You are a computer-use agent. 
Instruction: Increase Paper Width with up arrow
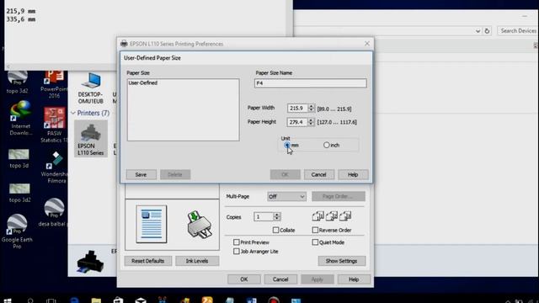tap(311, 106)
